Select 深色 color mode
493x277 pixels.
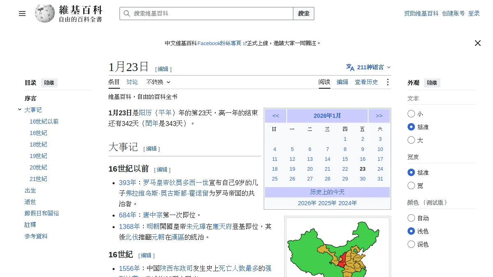411,244
